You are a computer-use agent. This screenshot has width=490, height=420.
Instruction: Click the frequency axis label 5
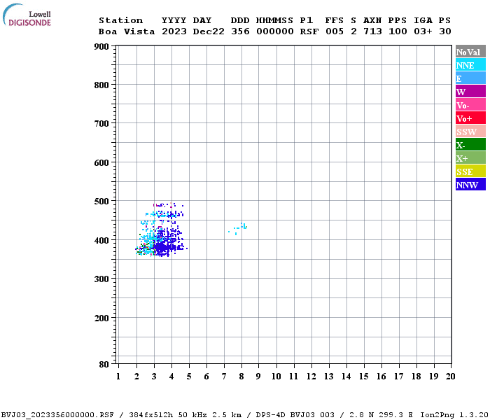189,377
